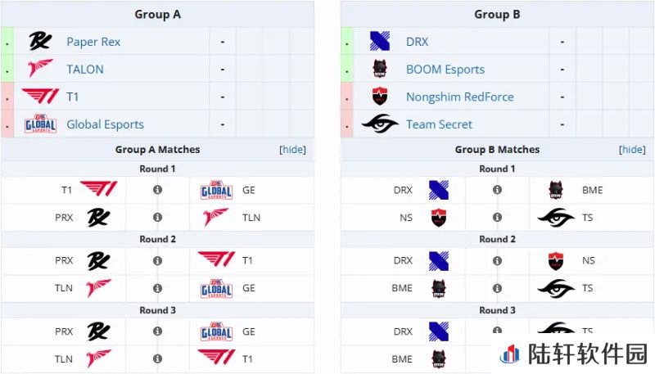This screenshot has height=374, width=655.
Task: Click the Team Secret logo in standings
Action: (x=380, y=124)
